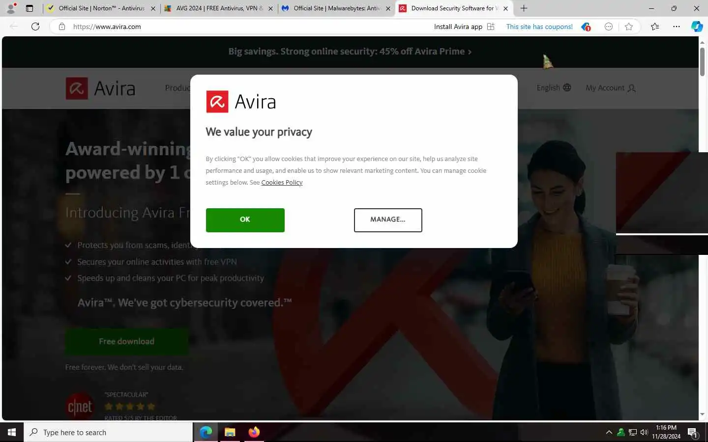Open File Explorer from the taskbar

pyautogui.click(x=230, y=432)
